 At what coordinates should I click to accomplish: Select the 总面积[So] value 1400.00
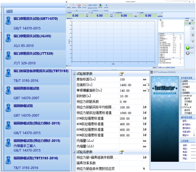131,85
